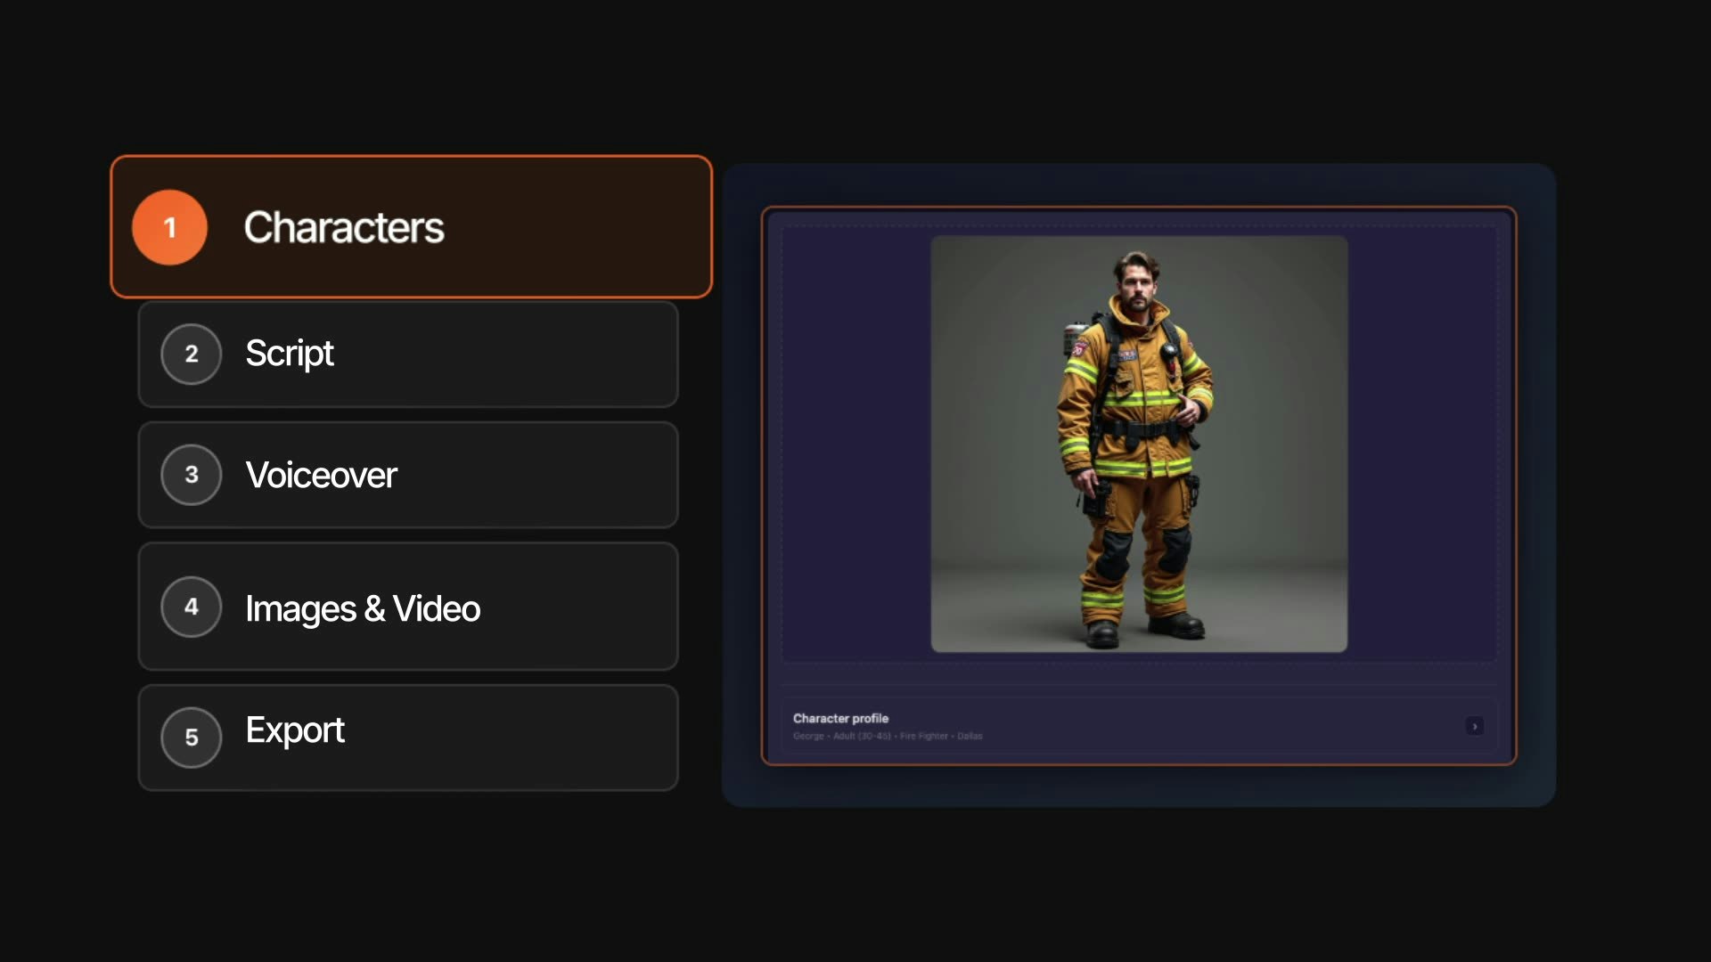The image size is (1711, 962).
Task: Click empty space right of Characters title
Action: (579, 227)
